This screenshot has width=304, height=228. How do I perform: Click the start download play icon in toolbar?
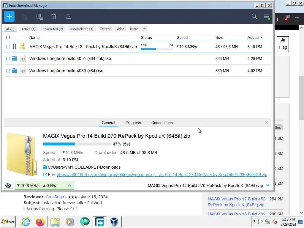[x=24, y=17]
